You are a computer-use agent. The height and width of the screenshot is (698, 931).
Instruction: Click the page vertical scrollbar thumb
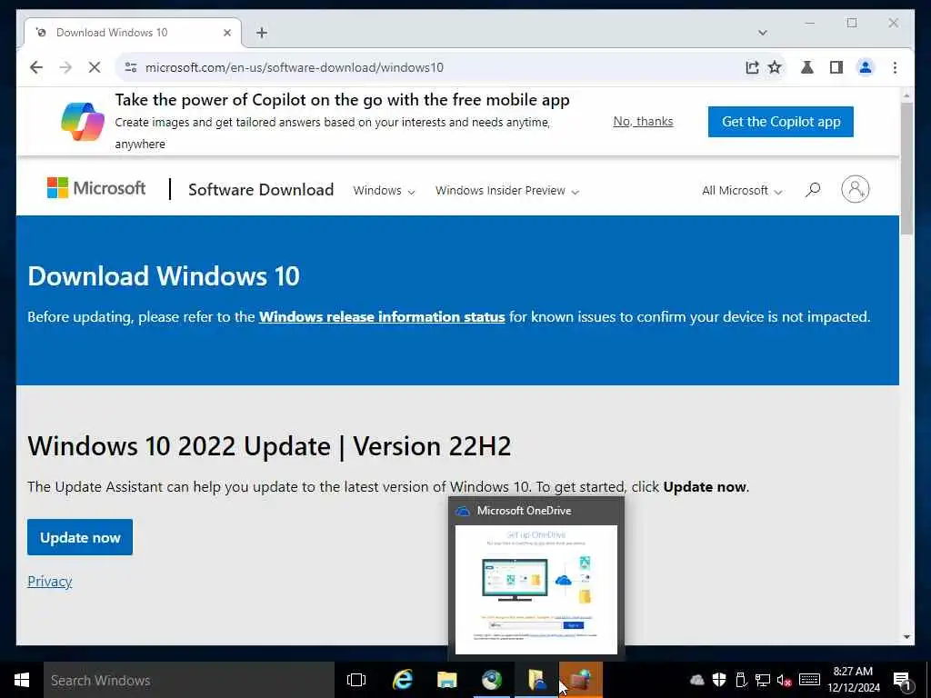pyautogui.click(x=906, y=169)
